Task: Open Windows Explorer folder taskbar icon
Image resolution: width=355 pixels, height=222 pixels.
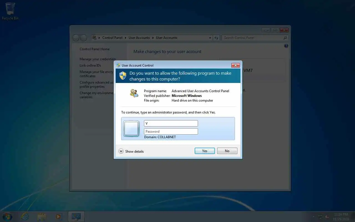Action: pos(42,216)
